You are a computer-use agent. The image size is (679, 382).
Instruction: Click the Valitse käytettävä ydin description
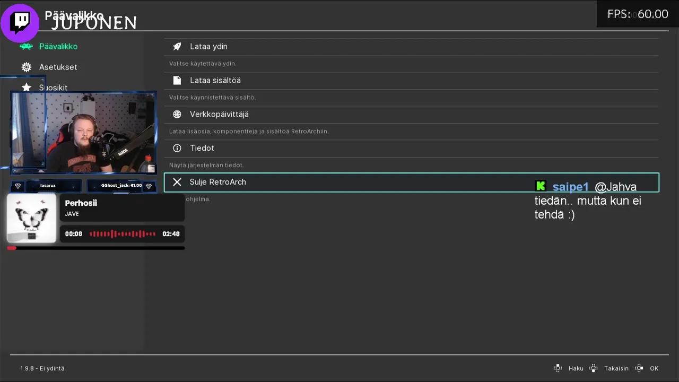click(x=203, y=64)
